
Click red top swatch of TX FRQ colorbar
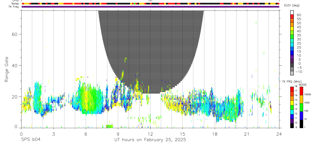tap(292, 89)
